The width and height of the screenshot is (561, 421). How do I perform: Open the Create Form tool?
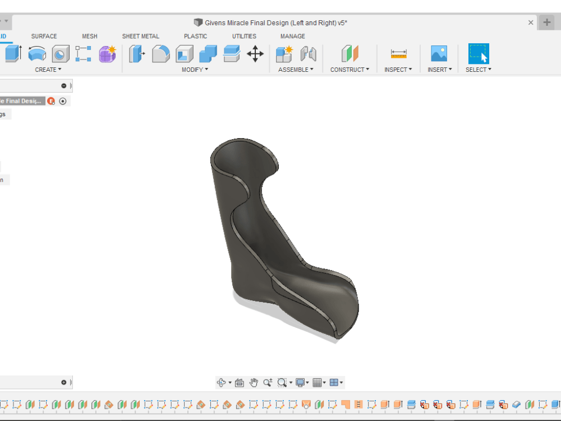click(107, 54)
